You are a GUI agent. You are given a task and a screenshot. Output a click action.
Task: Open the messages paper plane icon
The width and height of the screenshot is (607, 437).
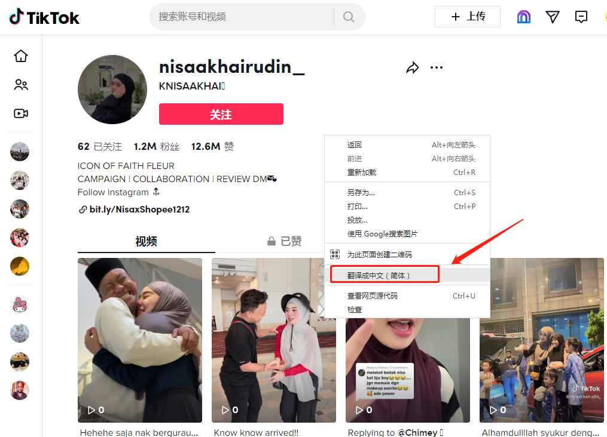tap(553, 17)
